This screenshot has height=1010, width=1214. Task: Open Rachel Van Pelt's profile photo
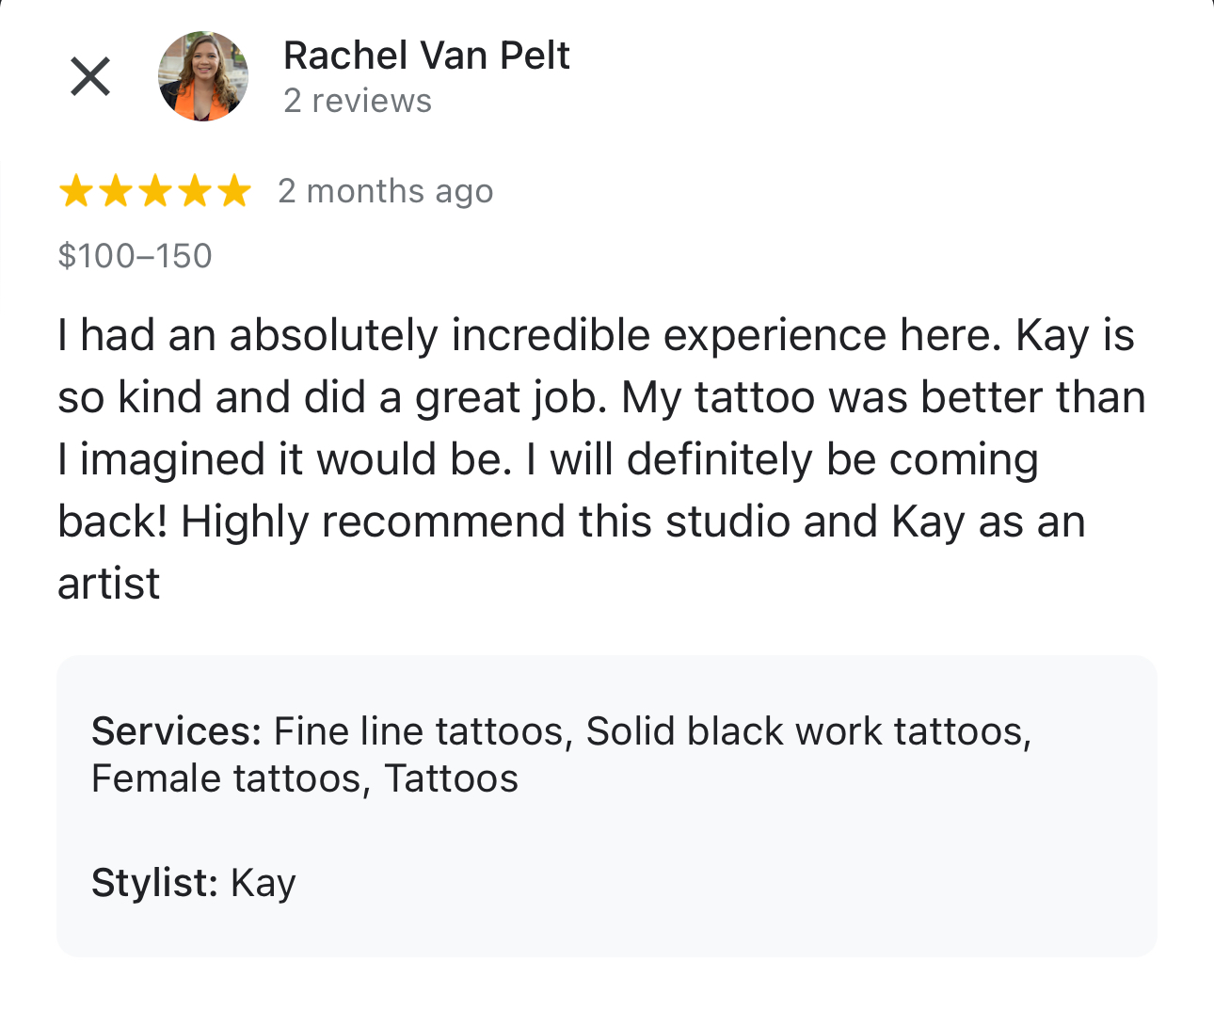coord(202,76)
